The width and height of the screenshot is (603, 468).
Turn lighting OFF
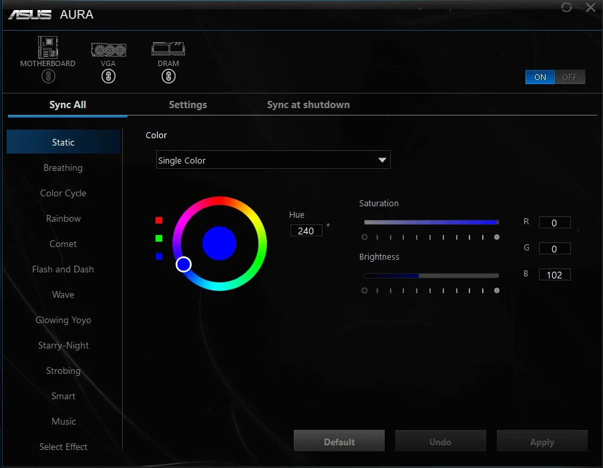(570, 77)
